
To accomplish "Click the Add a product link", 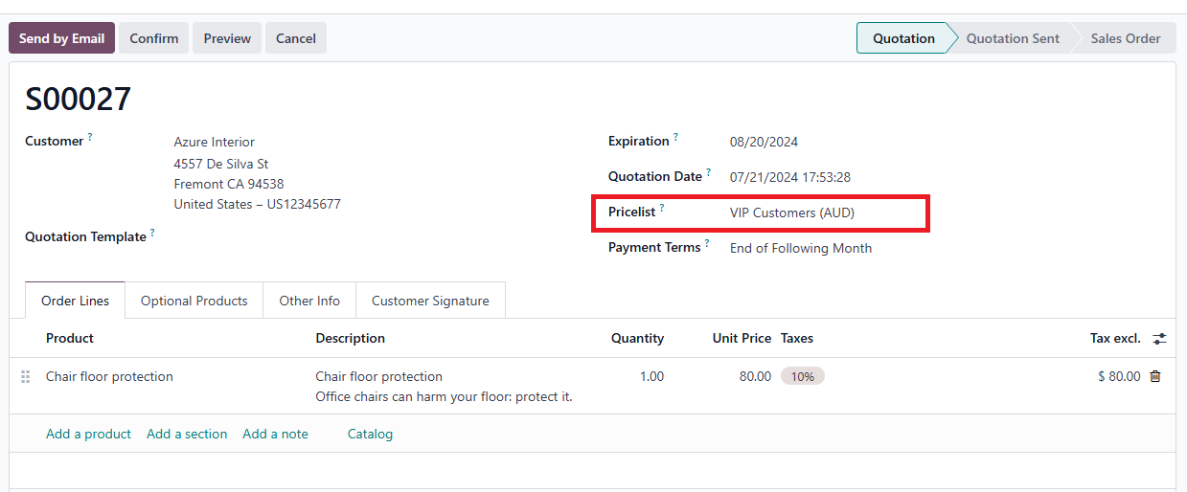I will pos(88,434).
